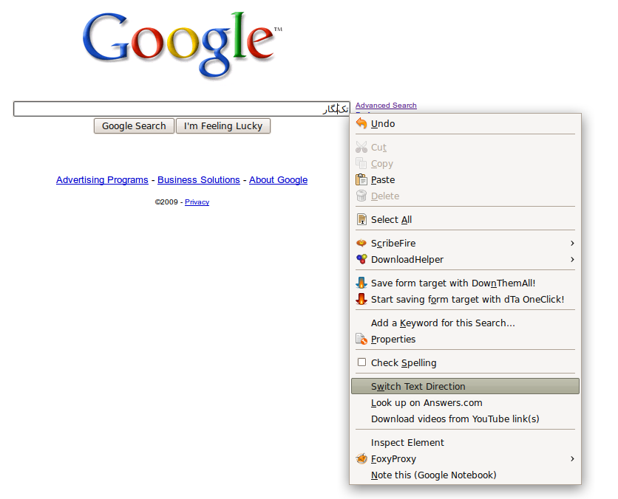
Task: Click the Undo arrow icon
Action: (361, 123)
